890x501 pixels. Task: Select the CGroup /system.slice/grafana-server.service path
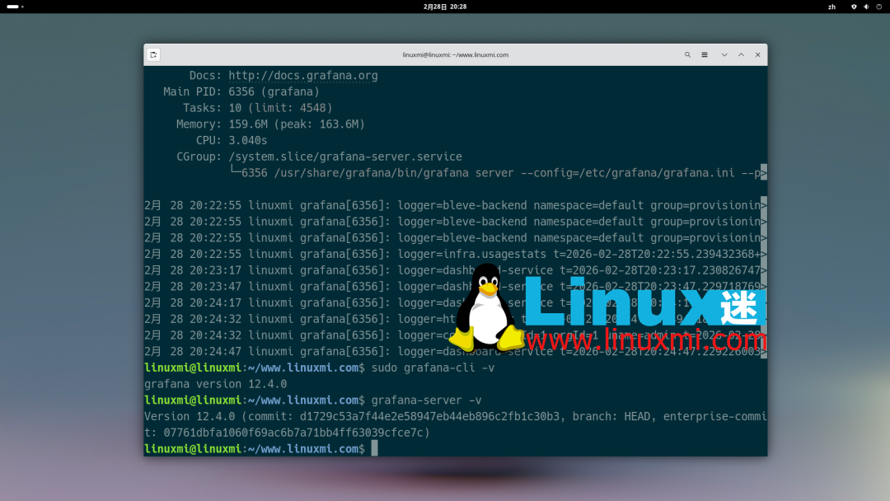(345, 157)
